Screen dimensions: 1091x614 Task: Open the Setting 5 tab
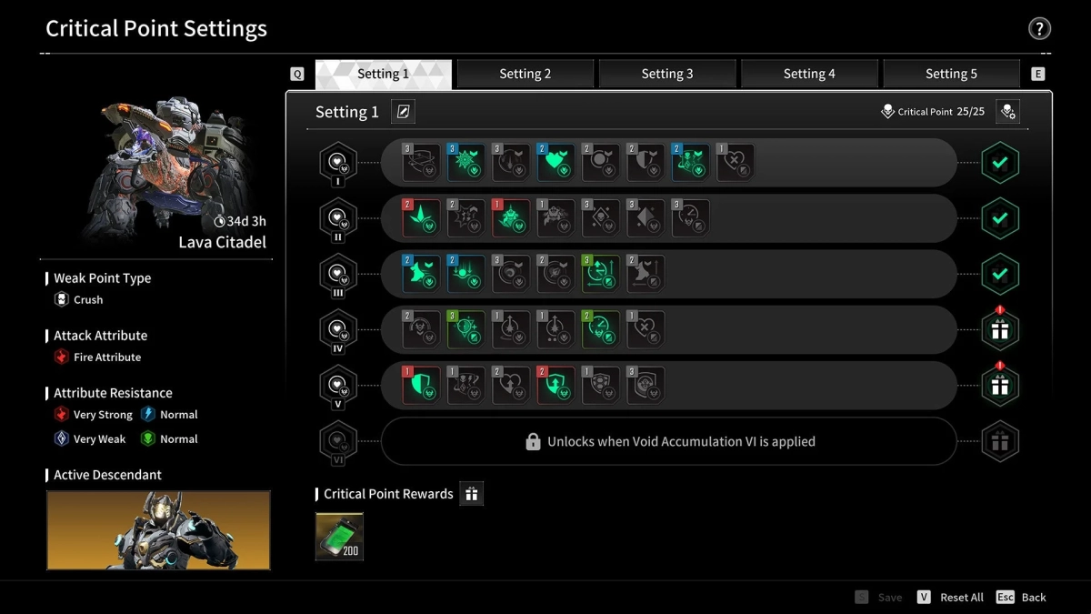pyautogui.click(x=951, y=74)
